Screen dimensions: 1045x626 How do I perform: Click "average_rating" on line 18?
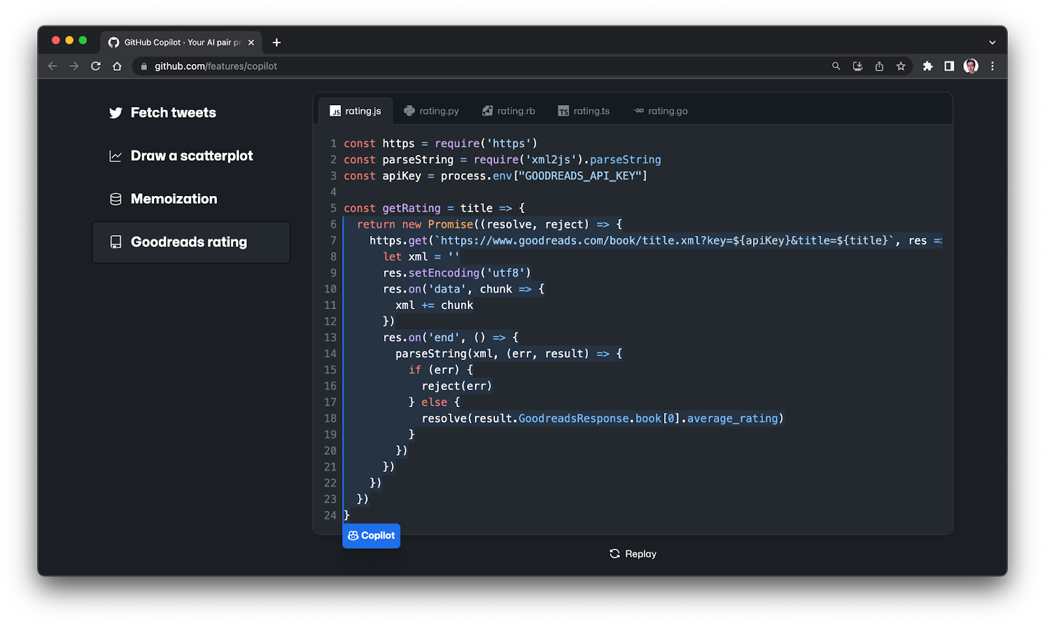click(x=732, y=418)
